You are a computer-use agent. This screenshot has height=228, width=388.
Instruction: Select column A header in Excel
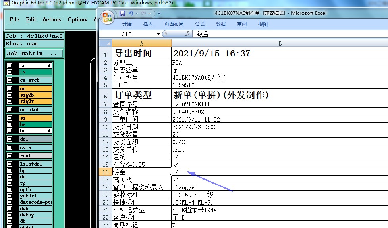coord(141,44)
